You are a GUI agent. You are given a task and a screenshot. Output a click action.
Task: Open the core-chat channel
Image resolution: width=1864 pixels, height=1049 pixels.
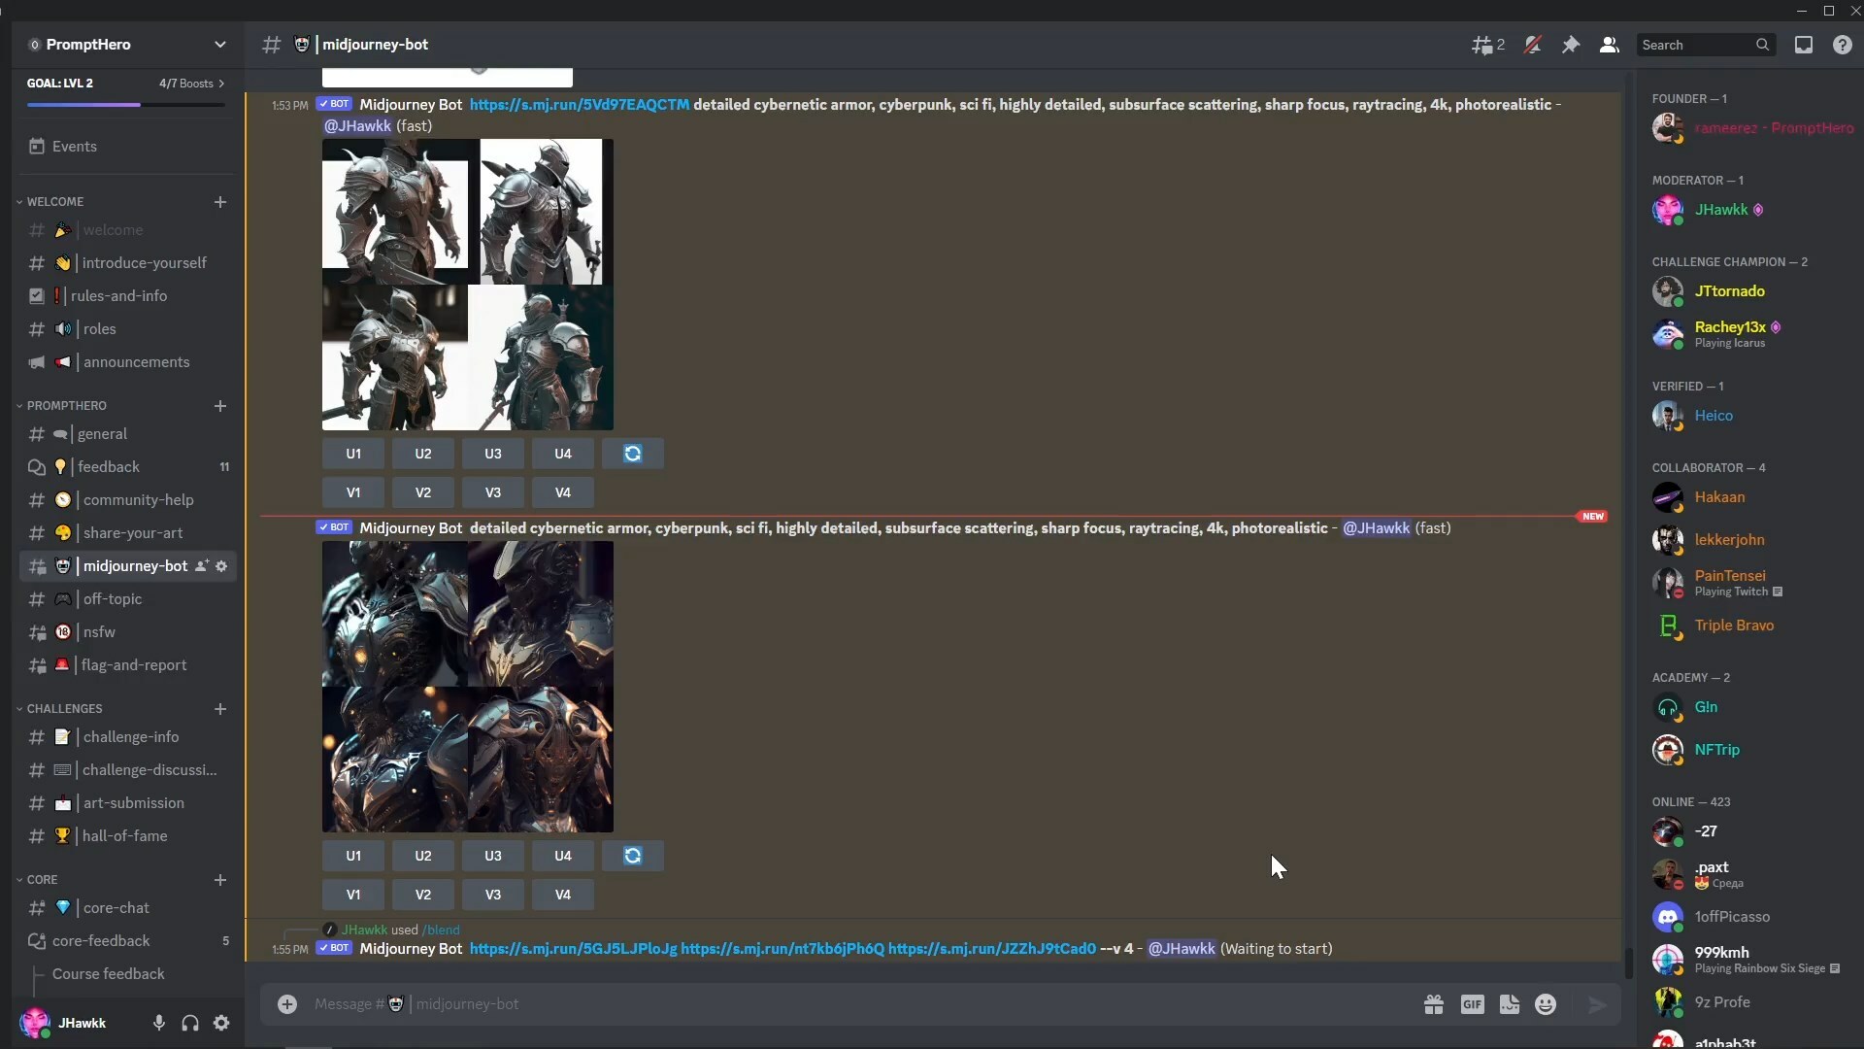[x=127, y=908]
